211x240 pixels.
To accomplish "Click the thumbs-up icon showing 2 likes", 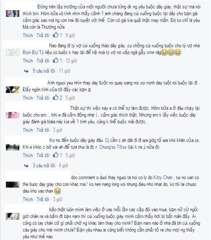I will point(55,98).
